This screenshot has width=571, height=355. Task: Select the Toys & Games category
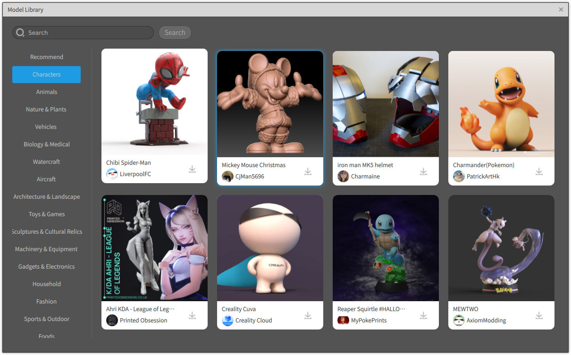[x=46, y=214]
